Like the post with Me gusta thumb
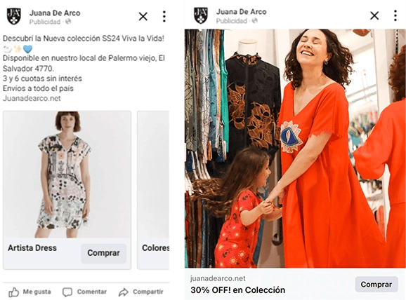Image resolution: width=406 pixels, height=300 pixels. (x=14, y=292)
